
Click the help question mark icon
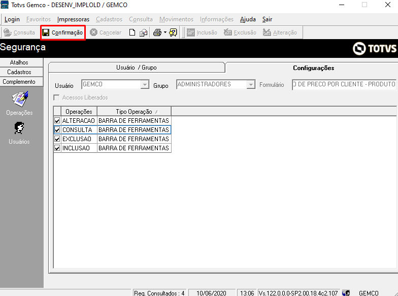[173, 32]
